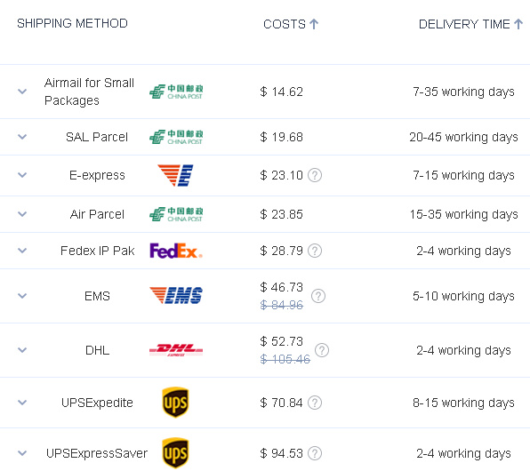
Task: Click the help icon beside UPSExpedite $70.84
Action: click(315, 403)
